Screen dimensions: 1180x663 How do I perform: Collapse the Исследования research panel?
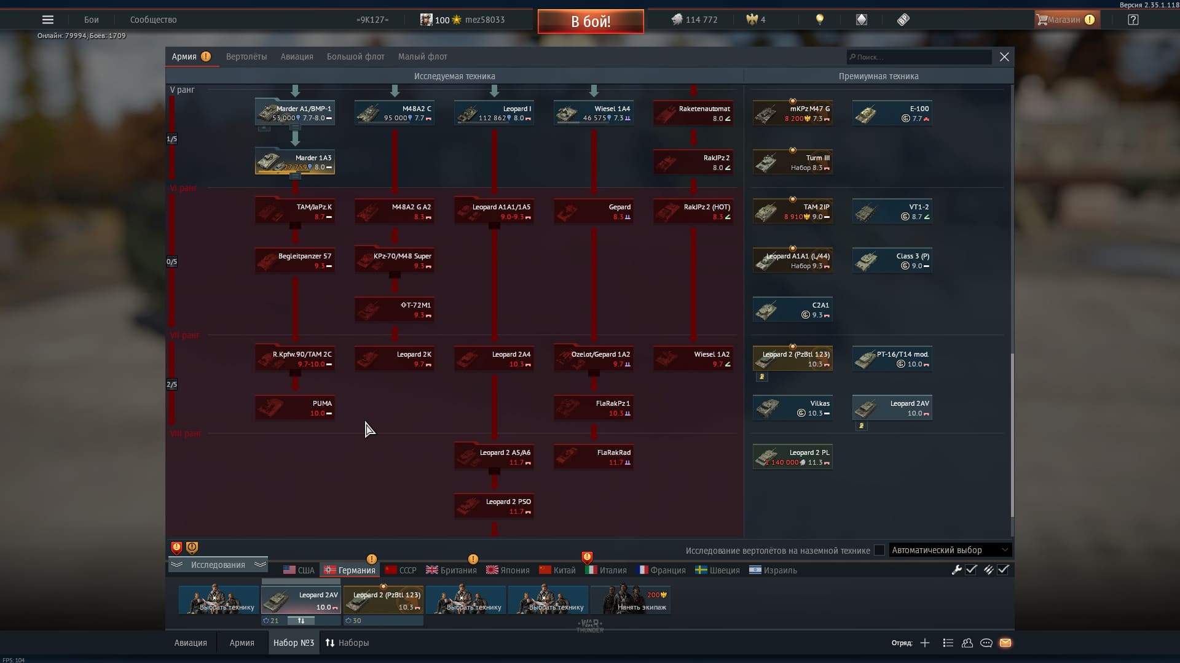pyautogui.click(x=218, y=565)
